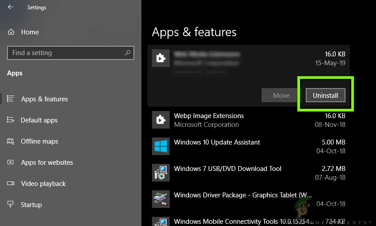Open Offline maps settings

pyautogui.click(x=39, y=141)
